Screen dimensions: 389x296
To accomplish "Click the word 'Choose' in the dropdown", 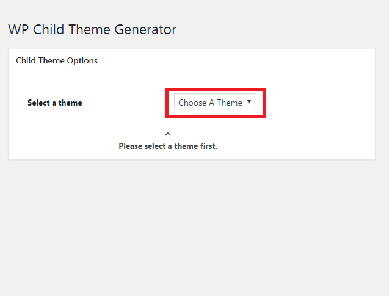I will tap(192, 103).
